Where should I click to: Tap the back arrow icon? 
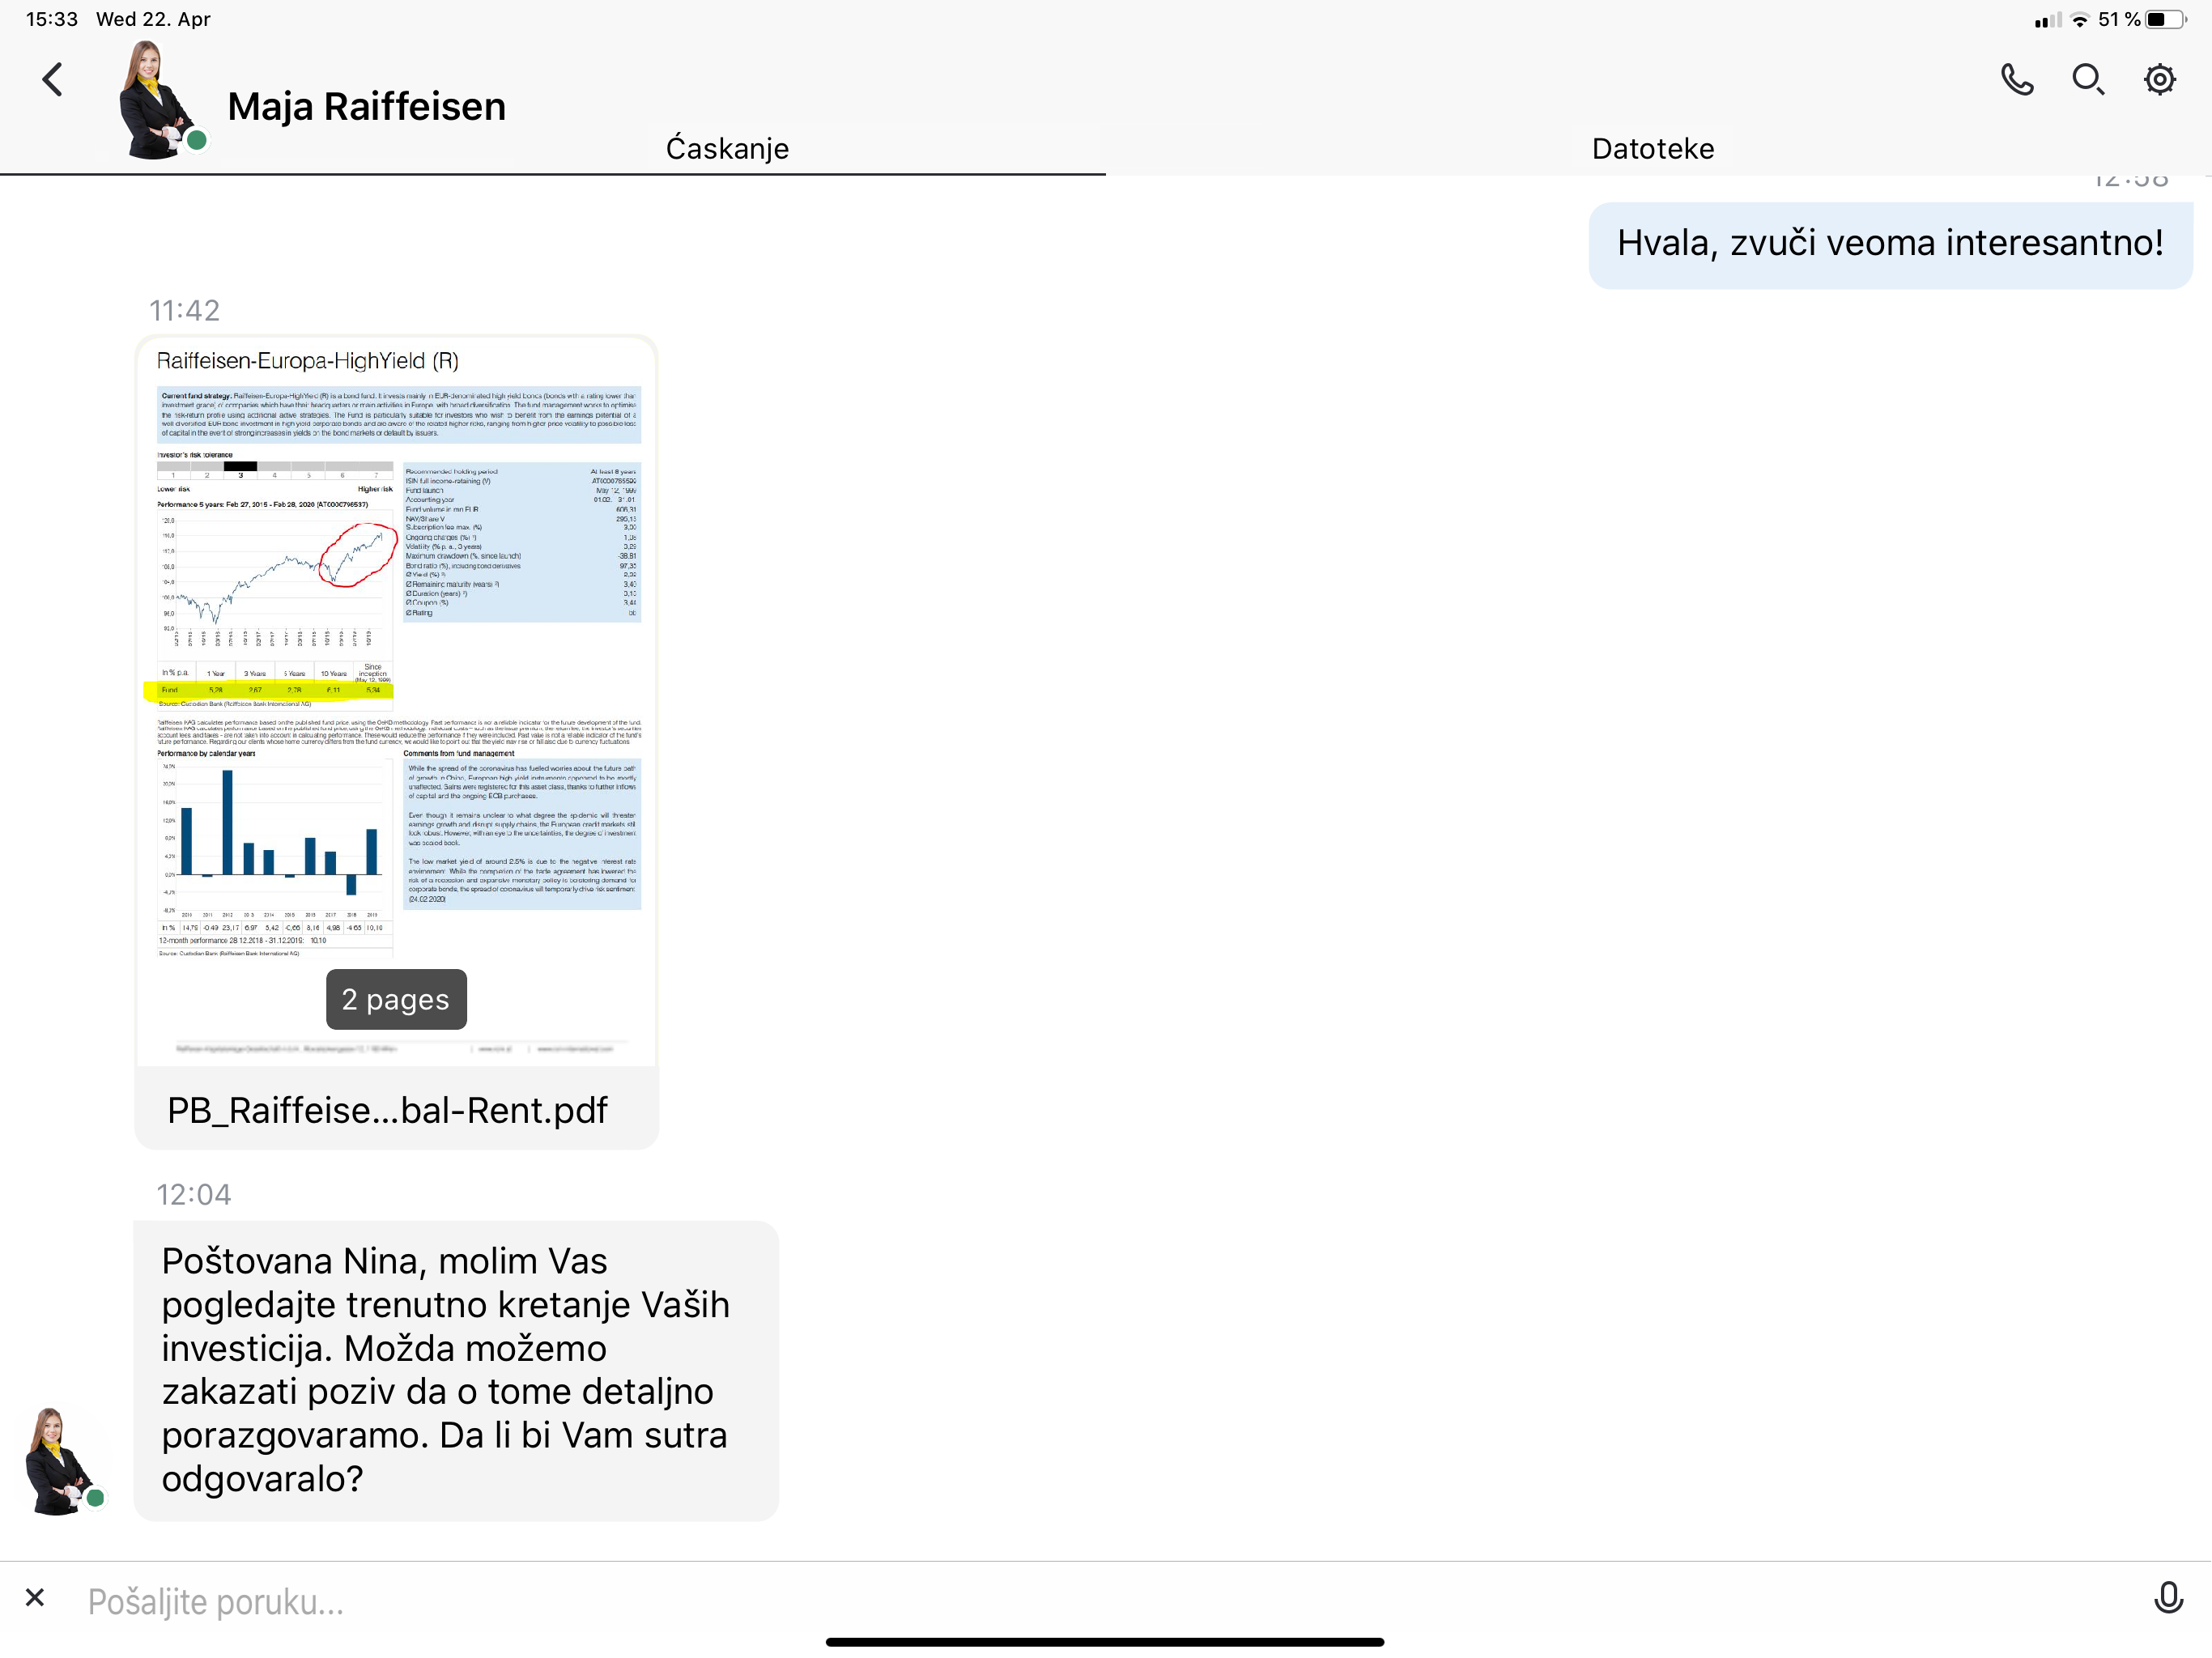click(53, 80)
